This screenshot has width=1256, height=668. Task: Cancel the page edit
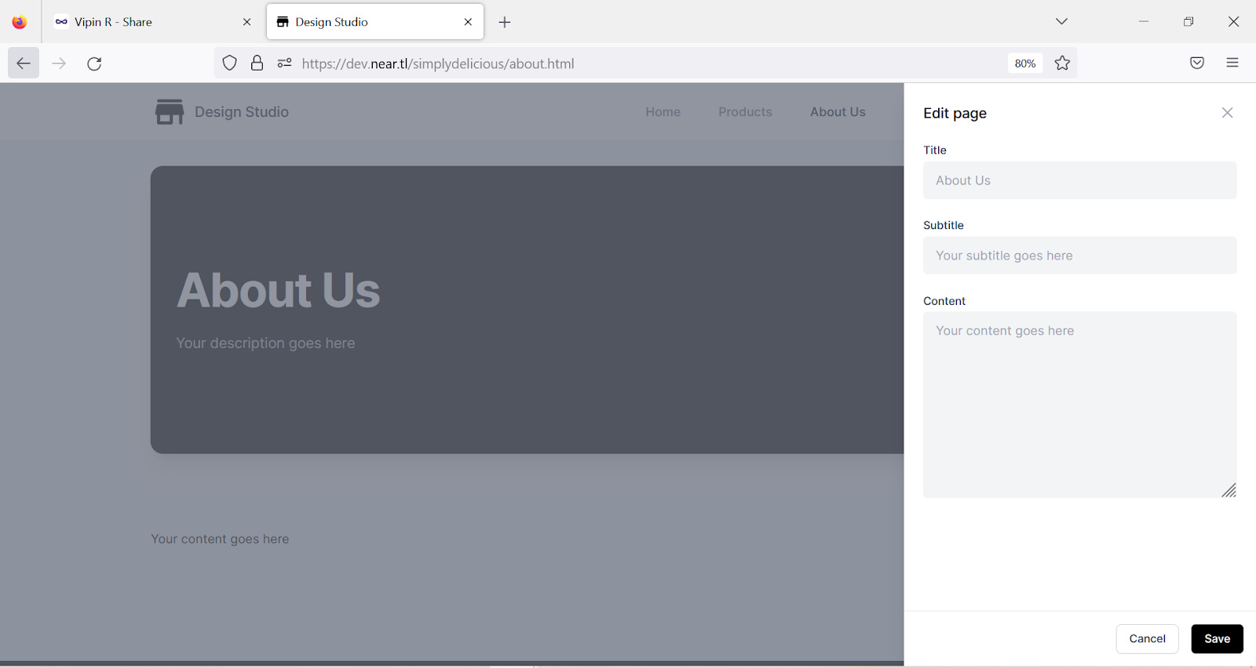tap(1147, 639)
